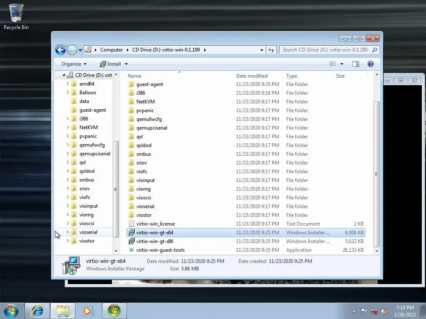Screen dimensions: 426x319
Task: Select the NetKVM folder in file list
Action: point(145,102)
